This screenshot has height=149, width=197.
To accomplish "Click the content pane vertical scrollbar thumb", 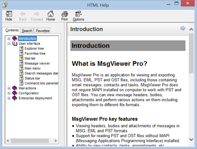I will tap(191, 53).
